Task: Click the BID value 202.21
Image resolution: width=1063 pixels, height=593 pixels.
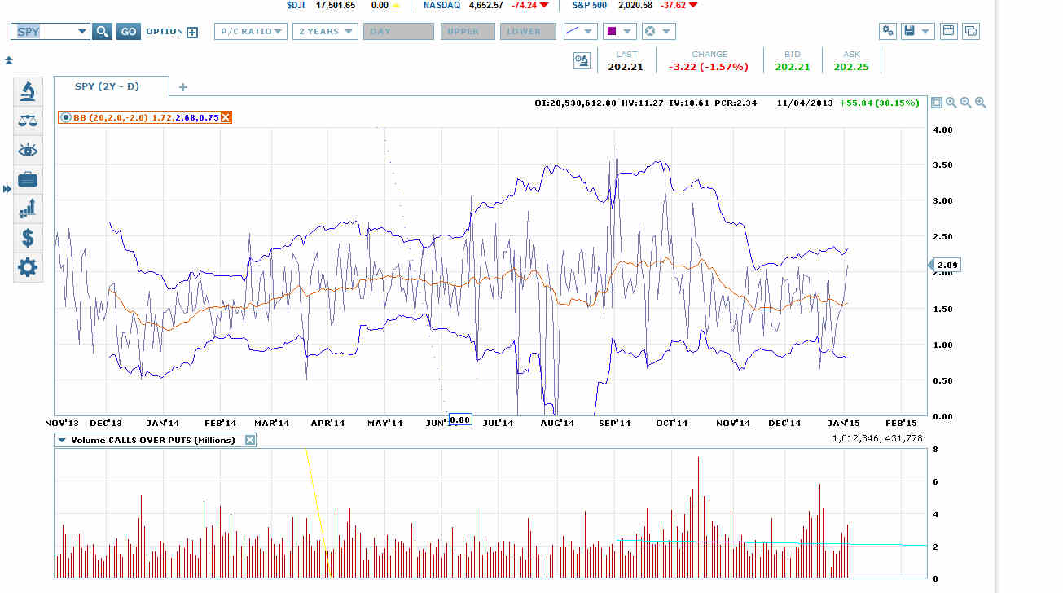Action: click(793, 67)
